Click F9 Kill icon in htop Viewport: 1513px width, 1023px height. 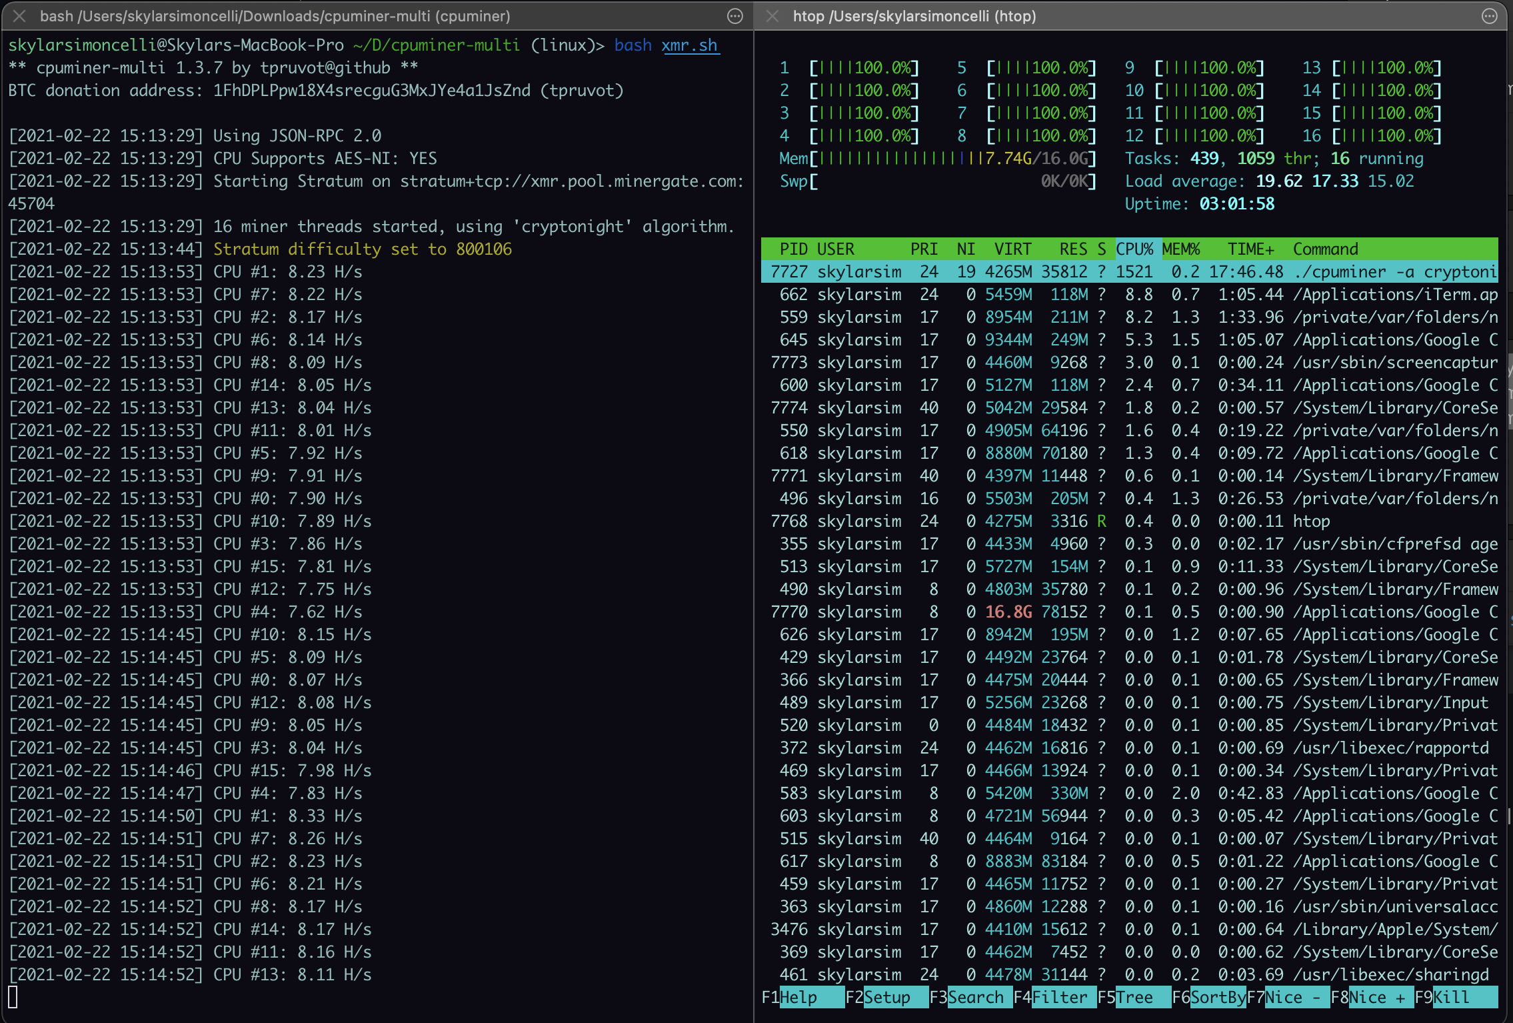[1466, 999]
